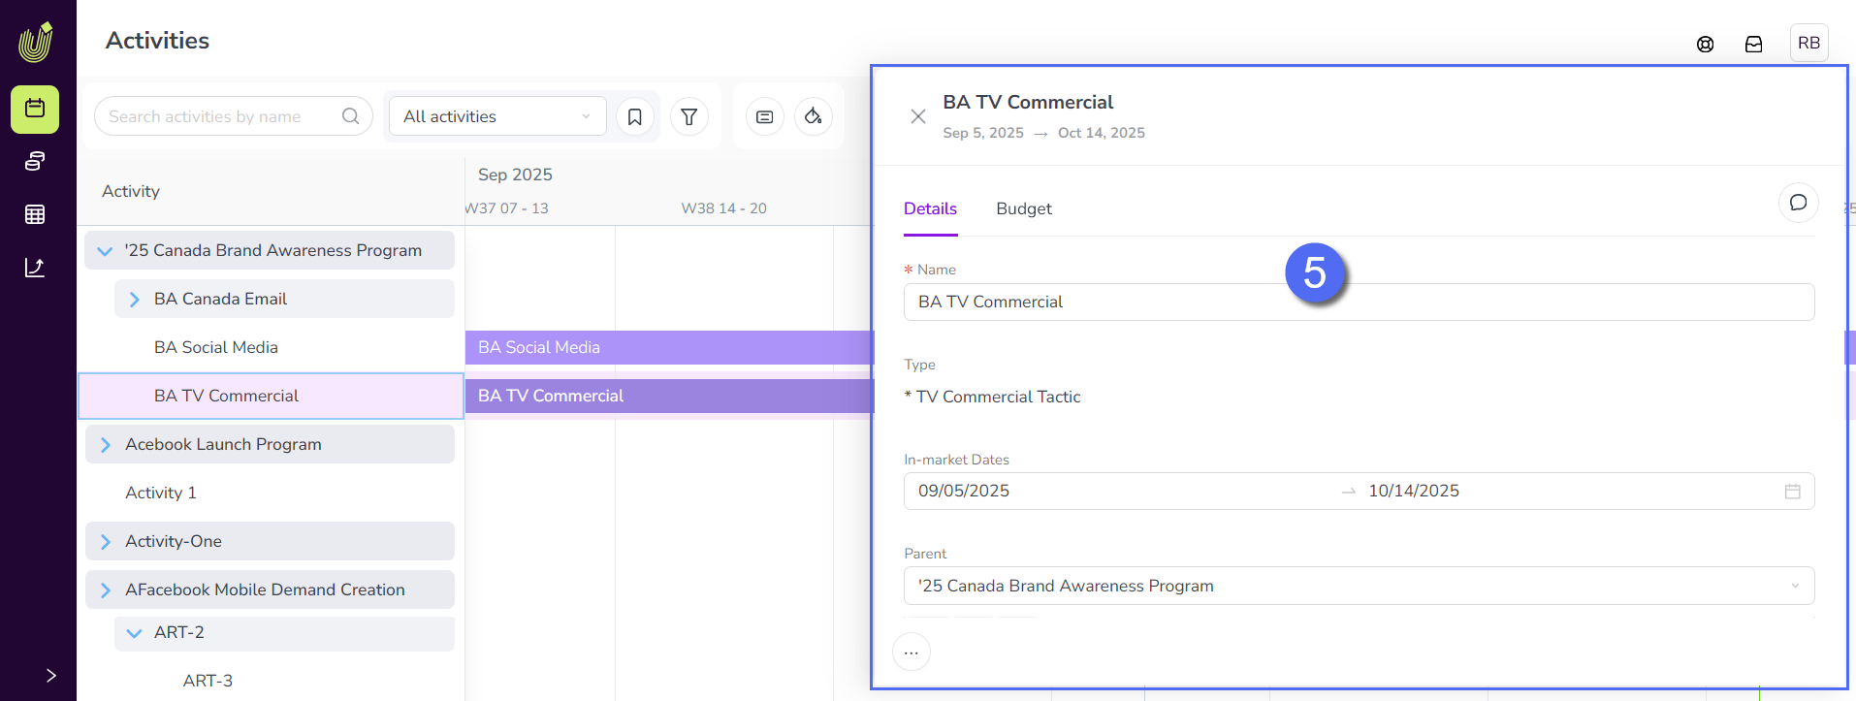The width and height of the screenshot is (1856, 701).
Task: Click the BA Social Media timeline bar
Action: [x=667, y=347]
